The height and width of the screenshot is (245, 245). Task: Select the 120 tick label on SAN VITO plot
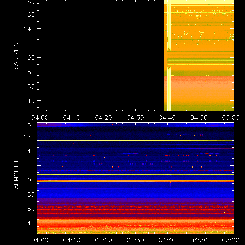29,43
